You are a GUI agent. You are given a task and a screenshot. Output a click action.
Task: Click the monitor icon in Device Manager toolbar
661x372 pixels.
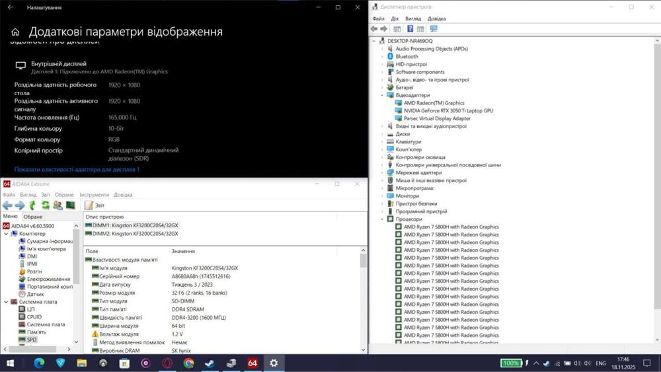434,28
